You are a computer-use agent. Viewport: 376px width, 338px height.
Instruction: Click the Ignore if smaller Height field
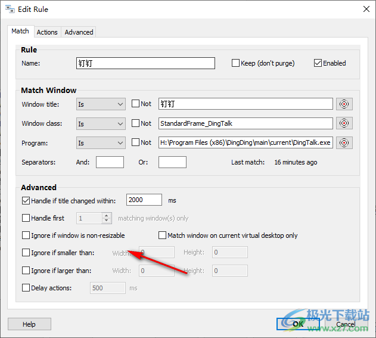coord(230,252)
